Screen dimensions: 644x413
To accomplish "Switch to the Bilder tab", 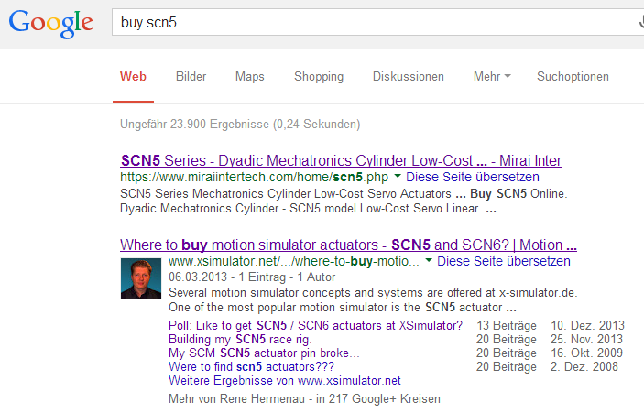I will 191,76.
